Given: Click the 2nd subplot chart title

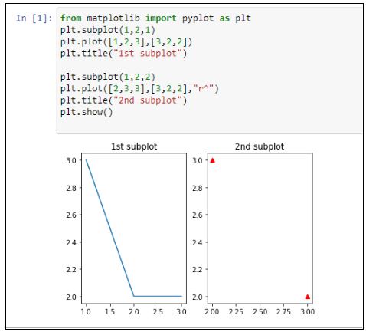Looking at the screenshot, I should coord(260,146).
